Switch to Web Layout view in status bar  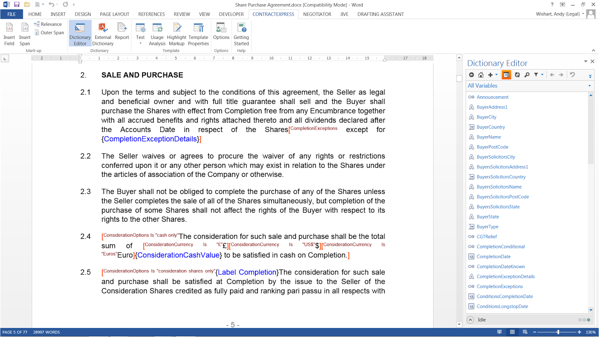[x=525, y=332]
